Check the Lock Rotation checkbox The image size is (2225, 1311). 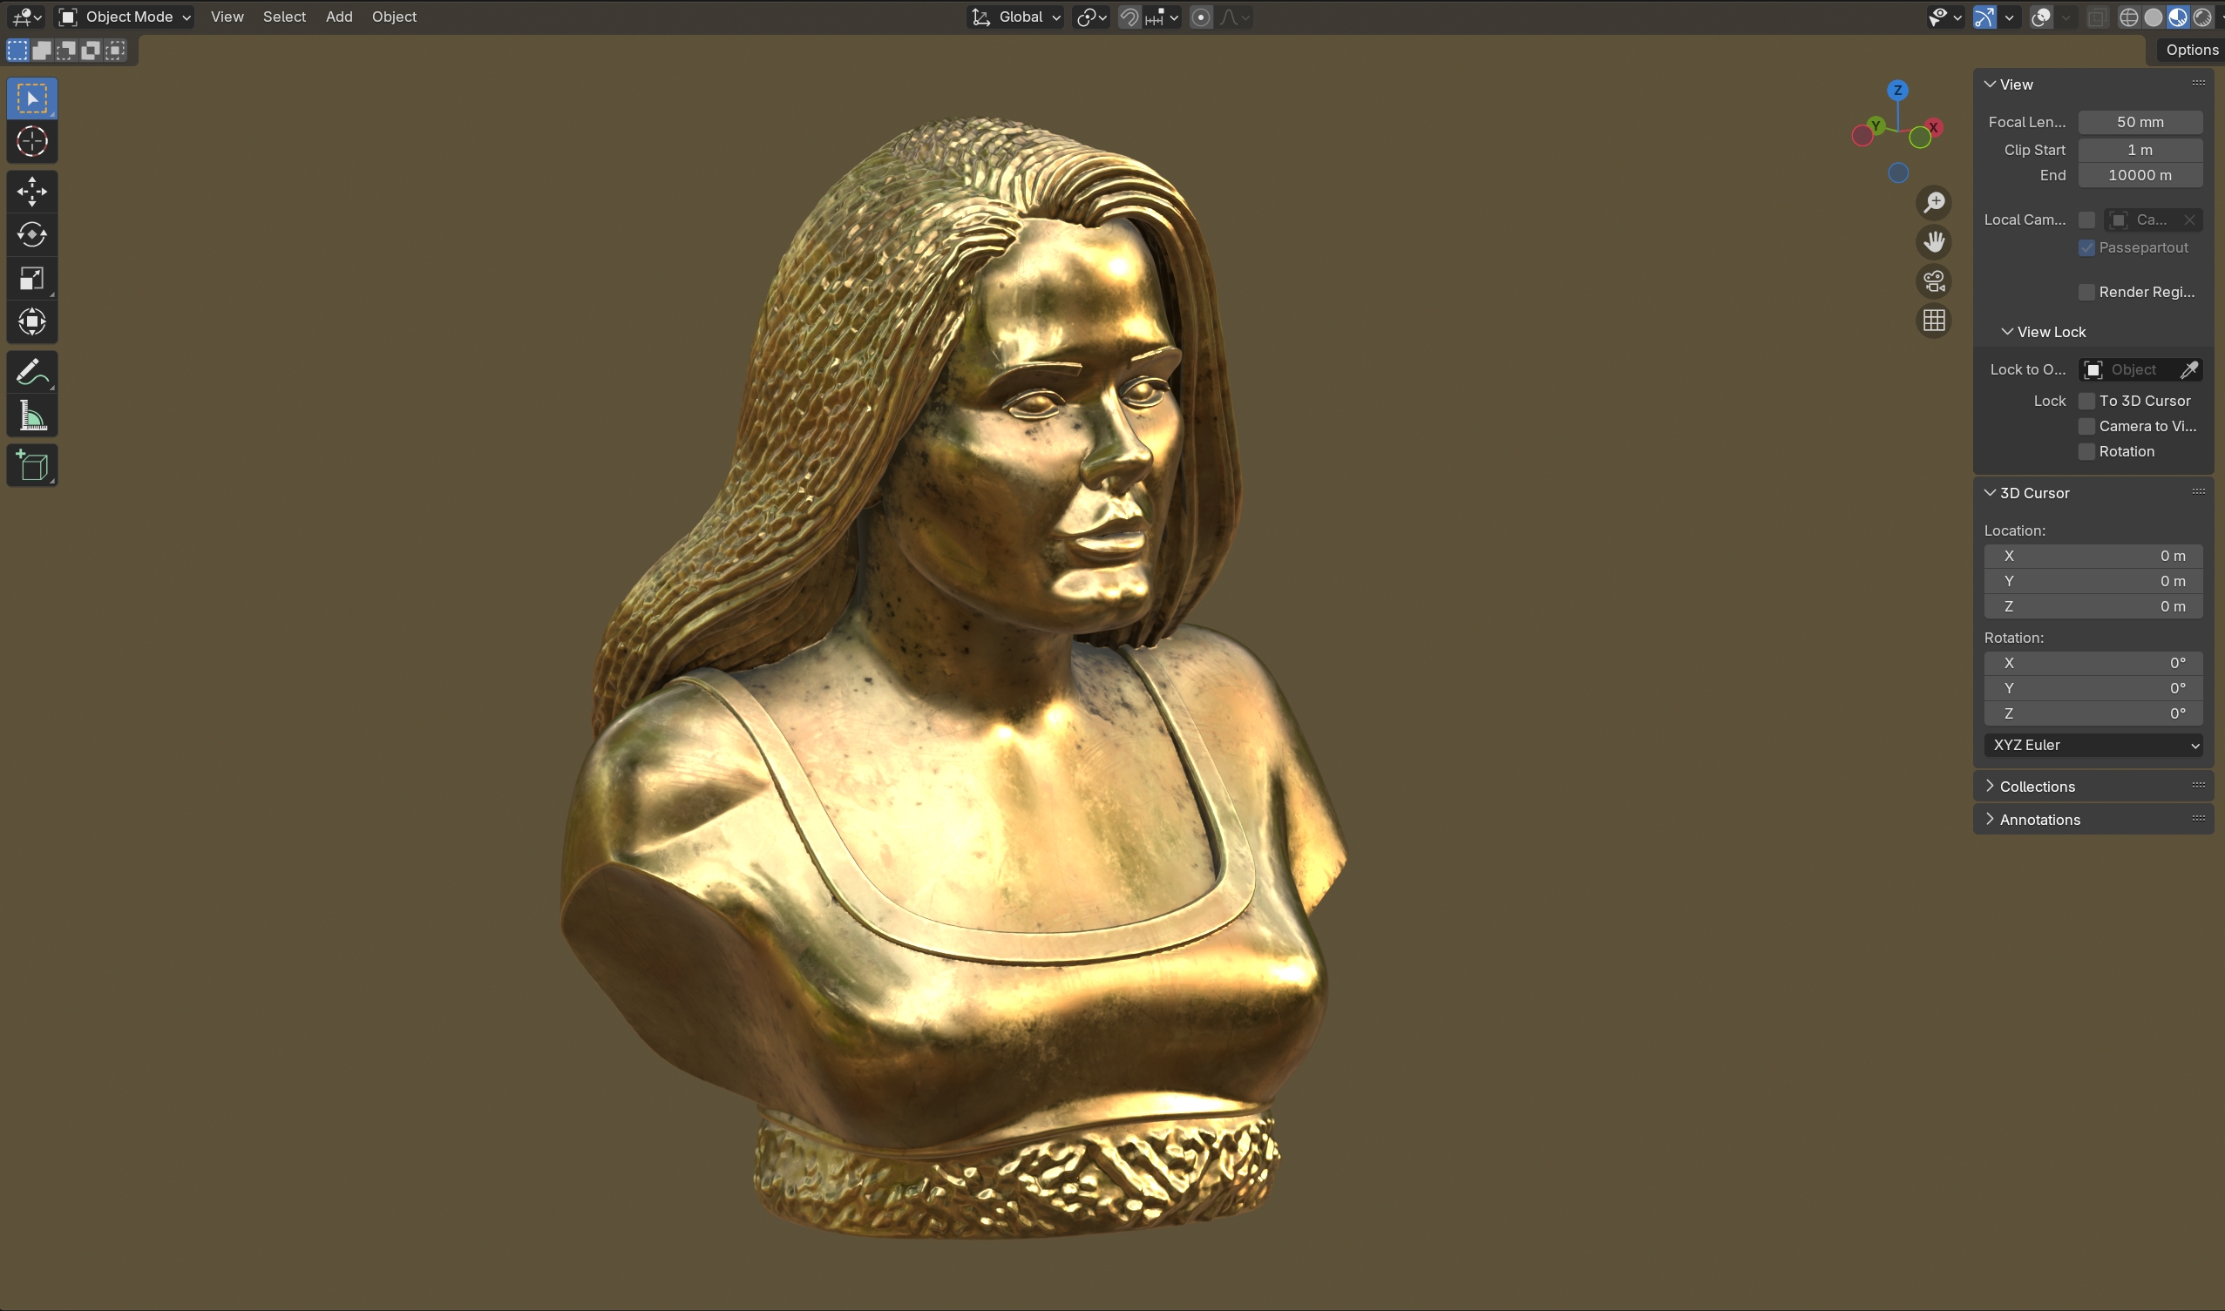tap(2086, 451)
